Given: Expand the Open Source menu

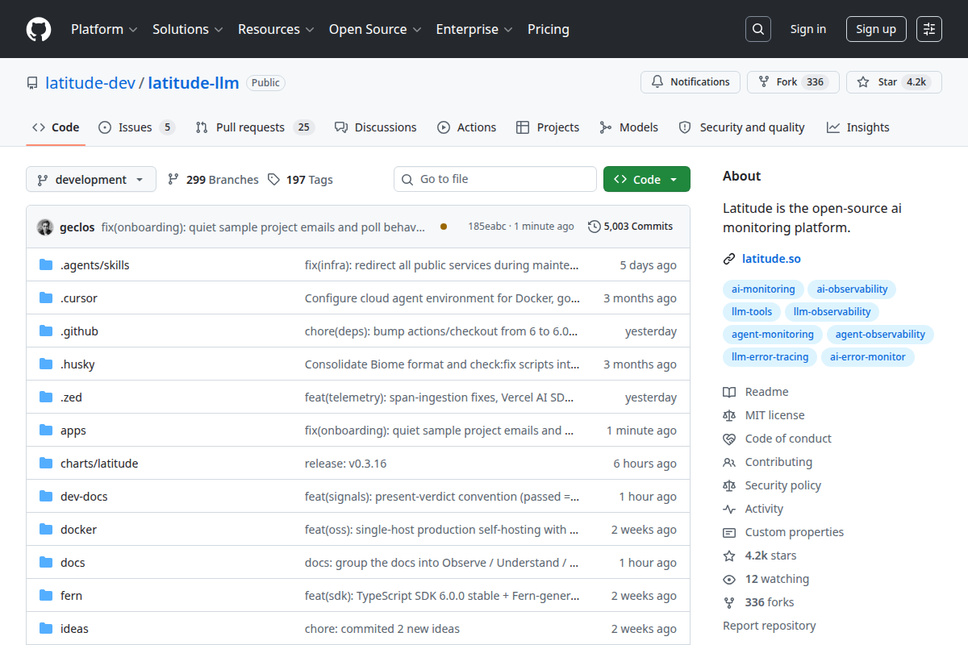Looking at the screenshot, I should [375, 29].
